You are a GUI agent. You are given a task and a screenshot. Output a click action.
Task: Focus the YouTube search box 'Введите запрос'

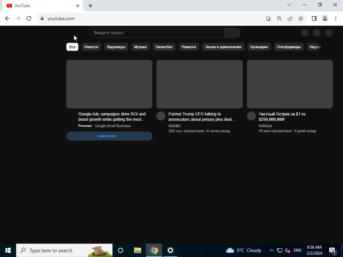[x=157, y=33]
